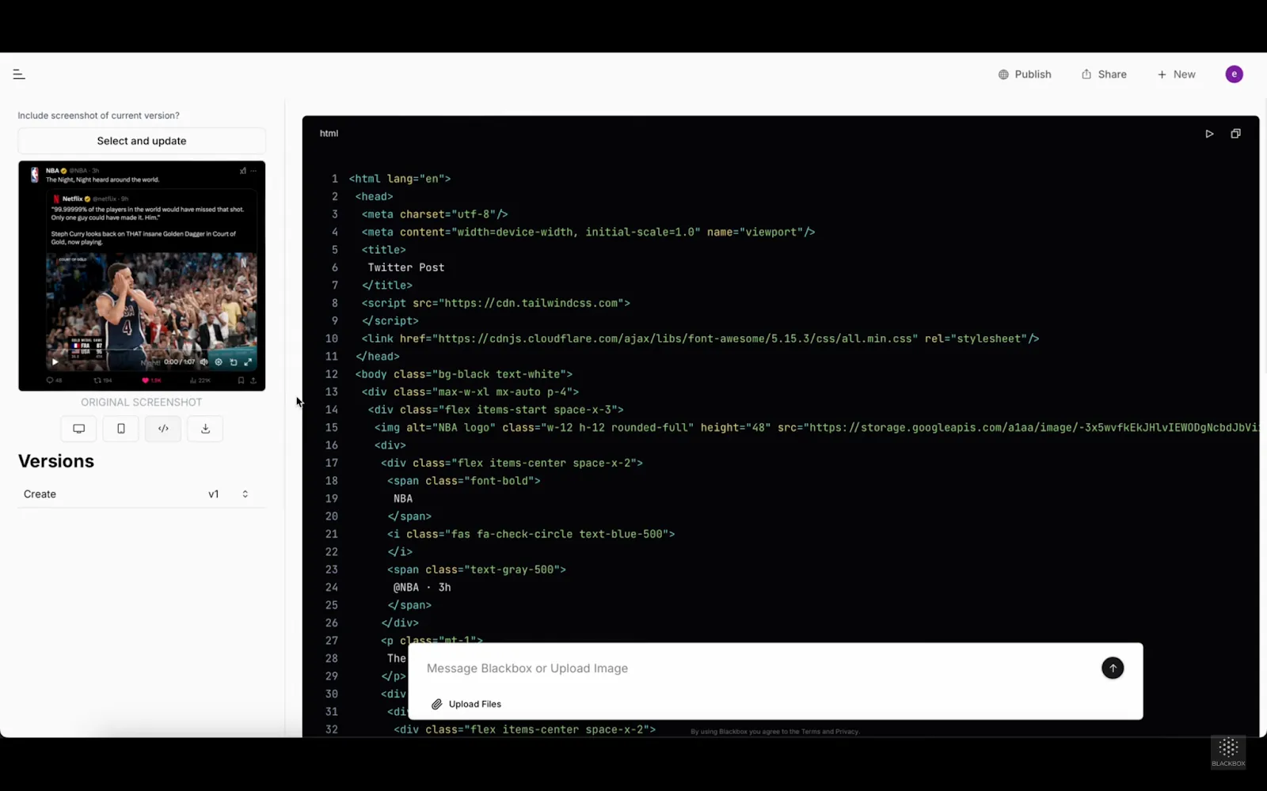
Task: Run the html code with the play icon
Action: (1209, 134)
